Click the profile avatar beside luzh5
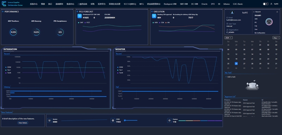 click(x=232, y=12)
